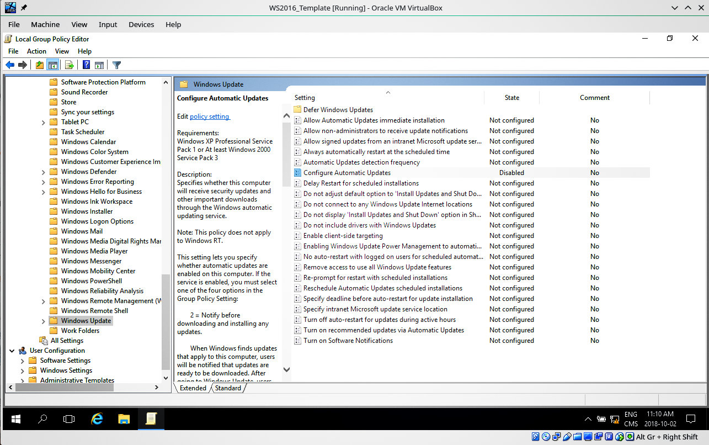709x445 pixels.
Task: Click the VirtualBox hard disk activity indicator
Action: tap(535, 437)
